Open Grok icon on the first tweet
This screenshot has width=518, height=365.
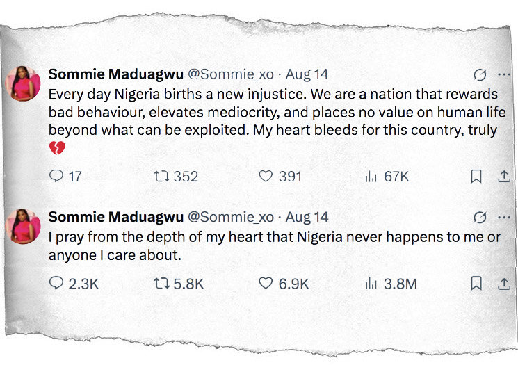click(479, 74)
